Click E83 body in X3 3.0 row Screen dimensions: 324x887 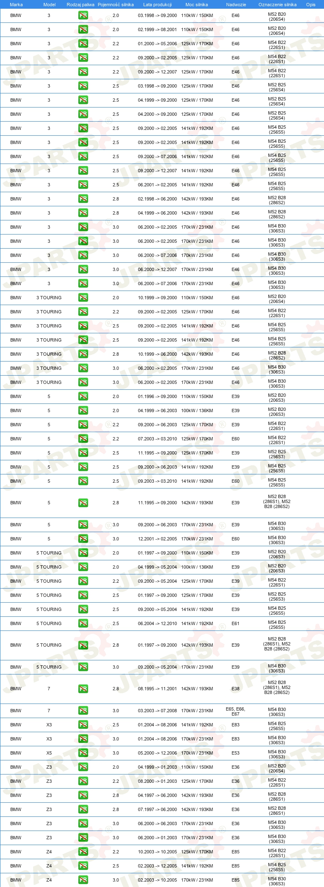(236, 739)
